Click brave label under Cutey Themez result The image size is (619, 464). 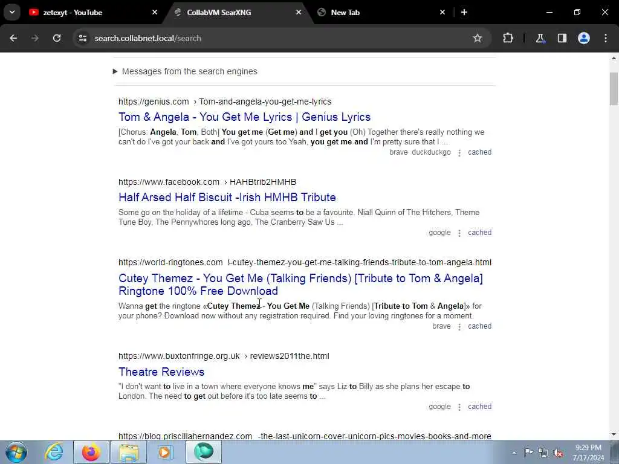click(x=441, y=326)
